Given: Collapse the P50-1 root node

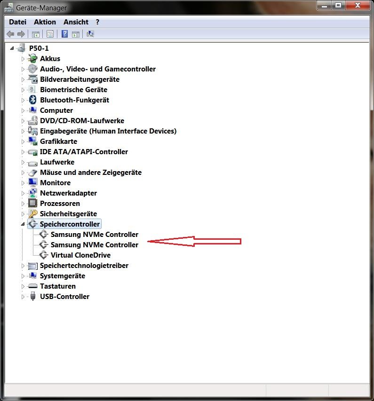Looking at the screenshot, I should click(x=12, y=48).
